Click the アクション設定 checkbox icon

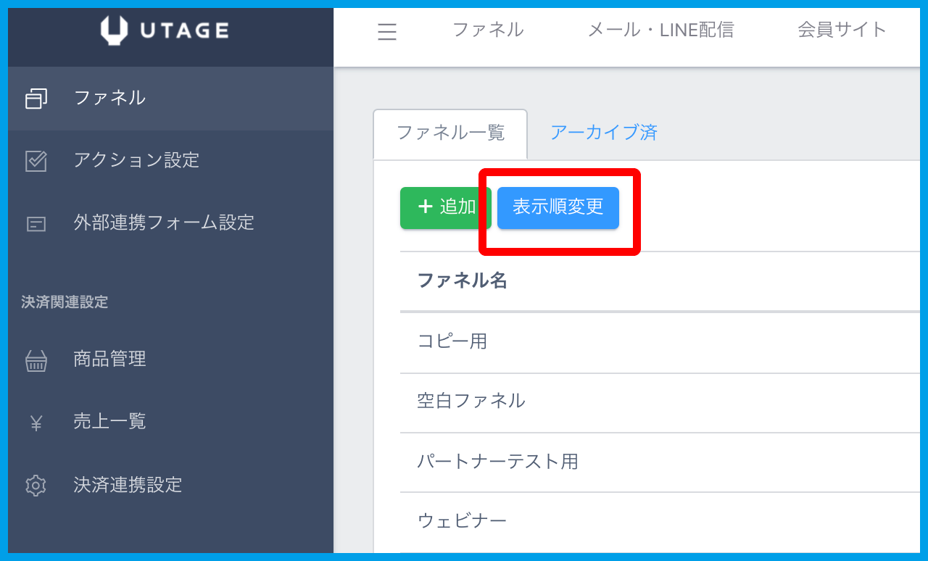pos(36,161)
